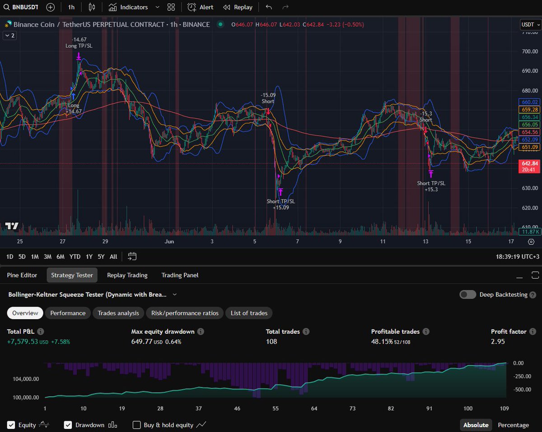Undo the last chart action
The image size is (542, 432).
click(x=269, y=7)
